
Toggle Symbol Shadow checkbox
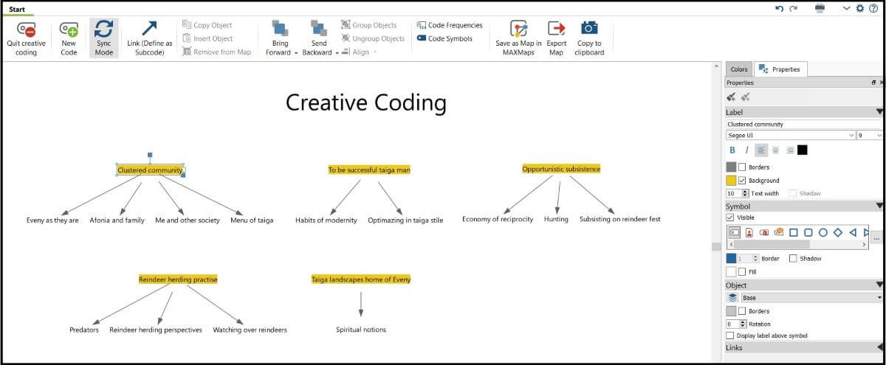[x=793, y=259]
